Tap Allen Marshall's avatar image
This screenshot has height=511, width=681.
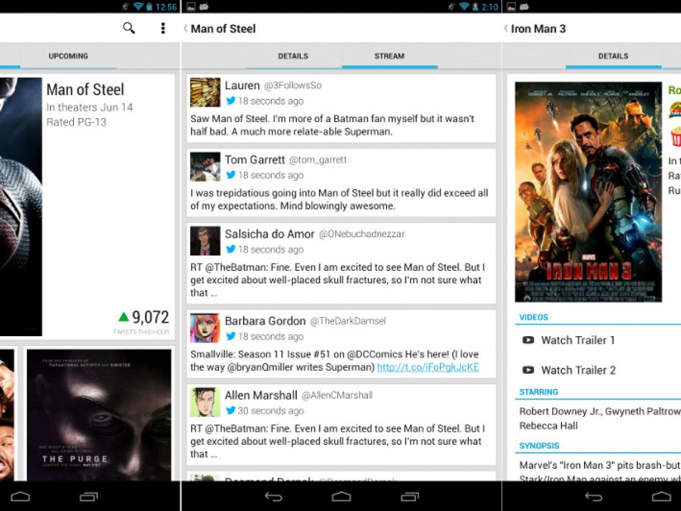205,402
